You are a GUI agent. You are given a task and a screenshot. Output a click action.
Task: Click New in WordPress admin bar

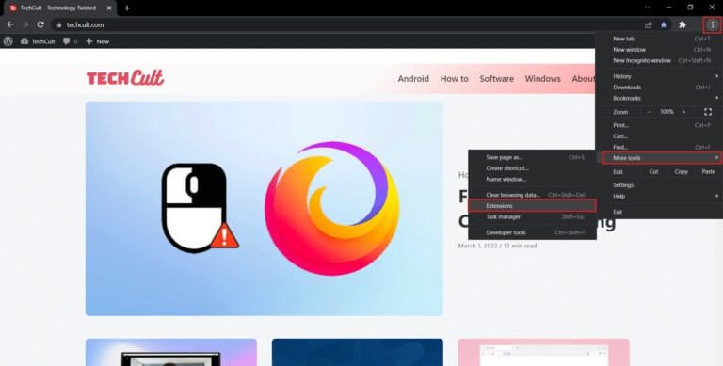[x=98, y=41]
